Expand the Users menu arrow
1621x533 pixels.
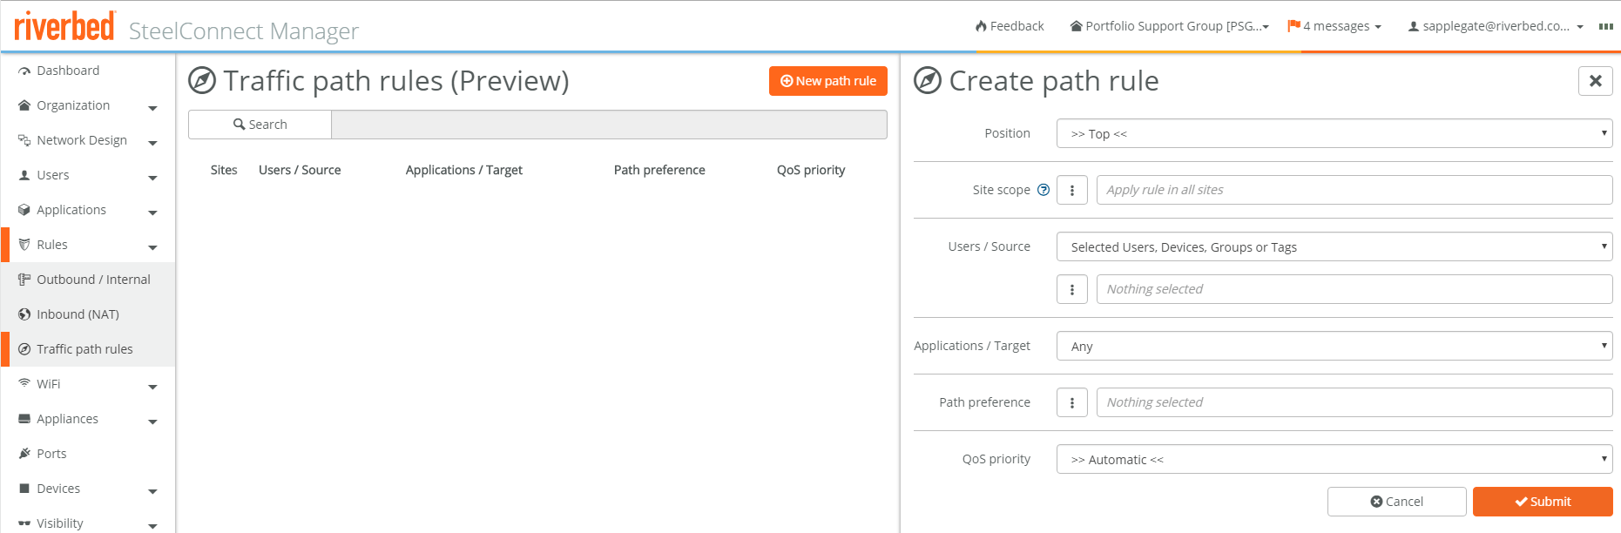(x=153, y=179)
